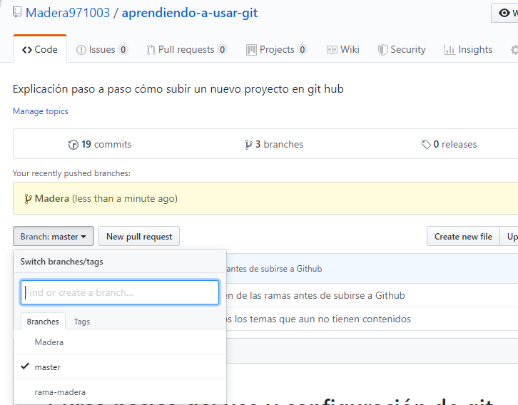518x405 pixels.
Task: Click the Pull requests counter badge
Action: click(223, 49)
